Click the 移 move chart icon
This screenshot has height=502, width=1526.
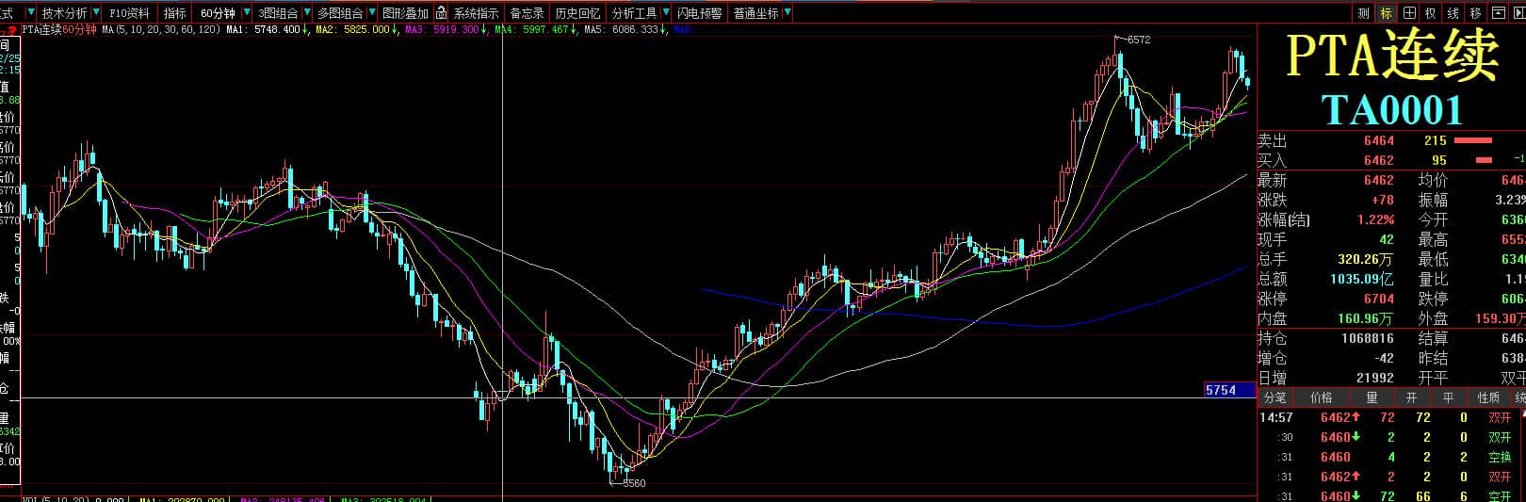(1475, 13)
